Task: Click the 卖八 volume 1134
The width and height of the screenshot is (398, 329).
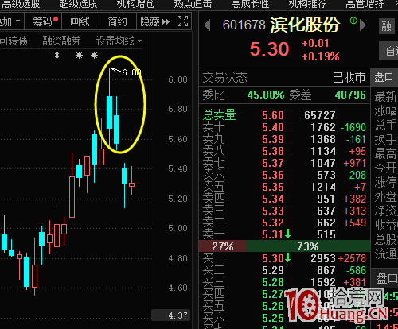Action: (x=323, y=151)
